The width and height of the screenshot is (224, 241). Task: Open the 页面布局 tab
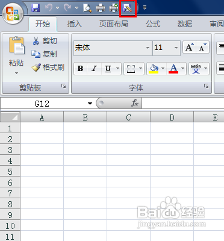[x=114, y=24]
